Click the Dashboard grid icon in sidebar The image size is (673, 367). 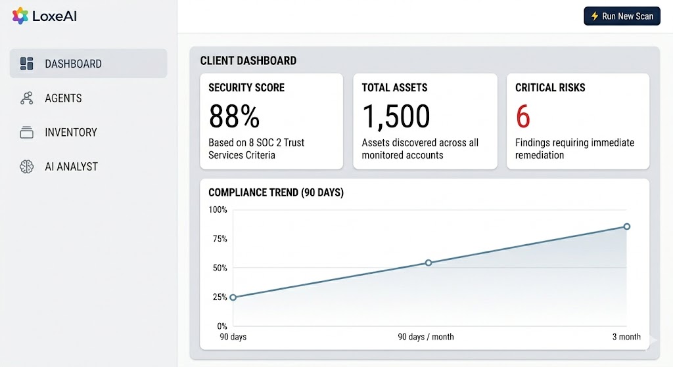(27, 64)
